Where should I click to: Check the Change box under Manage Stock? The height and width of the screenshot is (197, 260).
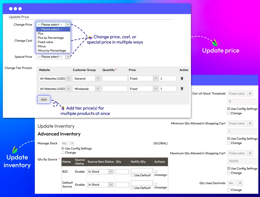pos(63,152)
